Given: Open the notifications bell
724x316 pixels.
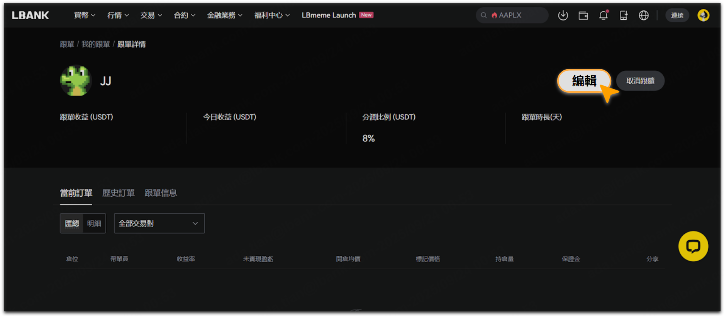Looking at the screenshot, I should (604, 15).
